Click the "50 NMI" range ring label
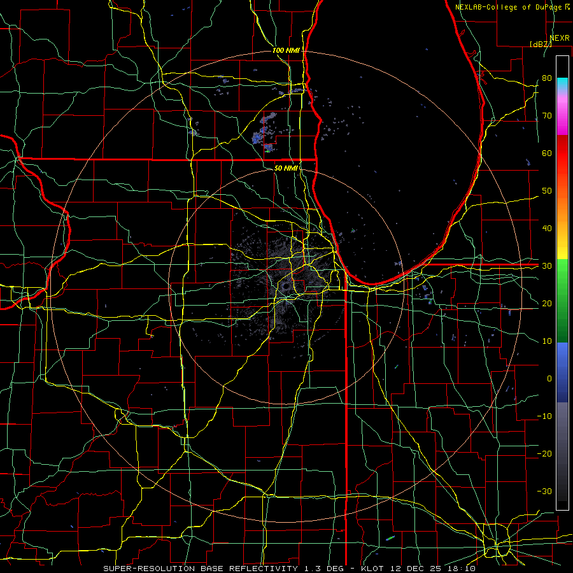Screen dimensions: 573x573 (286, 168)
